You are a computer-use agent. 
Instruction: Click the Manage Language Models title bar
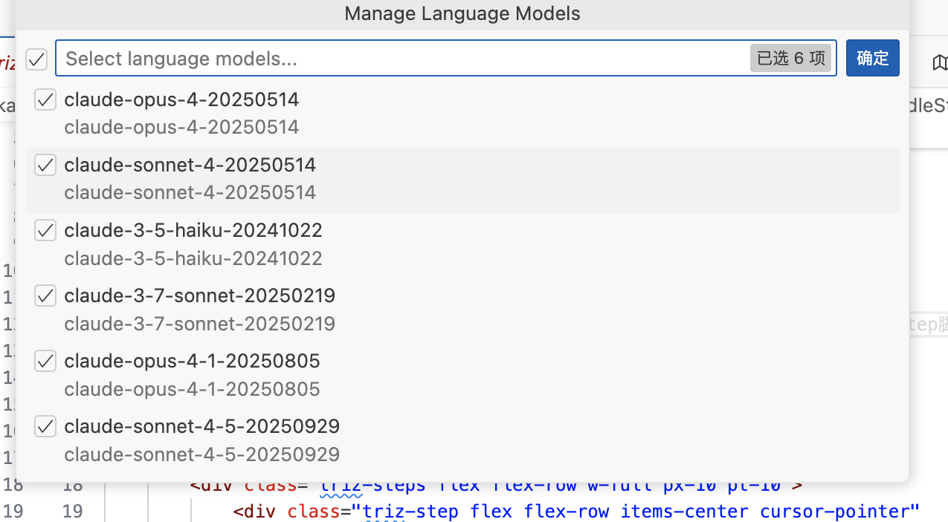pos(462,13)
